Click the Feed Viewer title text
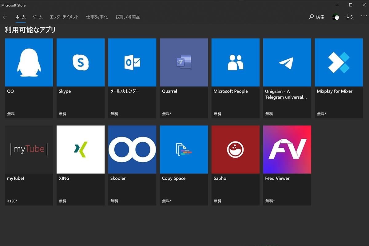Viewport: 369px width, 246px height. (277, 178)
